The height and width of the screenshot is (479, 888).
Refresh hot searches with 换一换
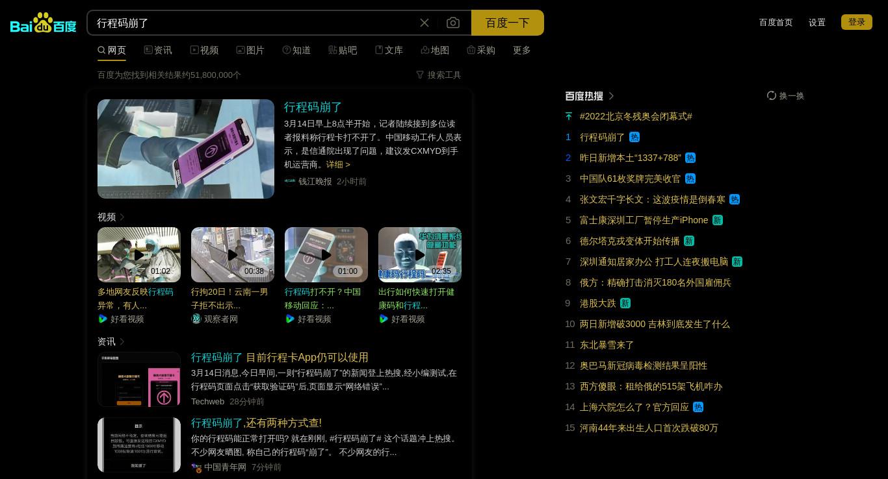(786, 95)
